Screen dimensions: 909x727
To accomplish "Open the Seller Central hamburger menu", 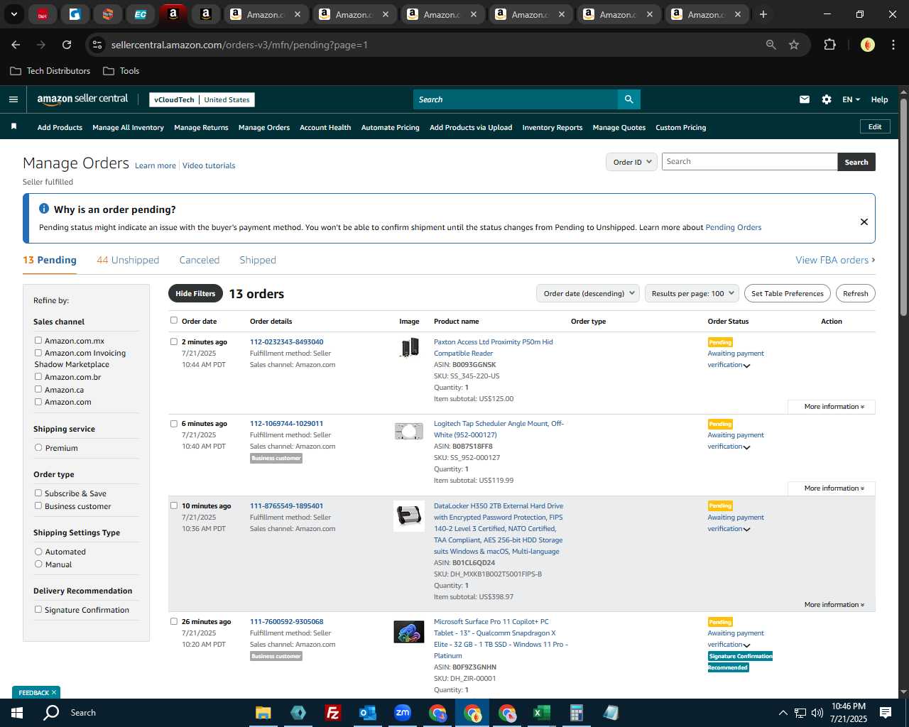I will point(13,99).
